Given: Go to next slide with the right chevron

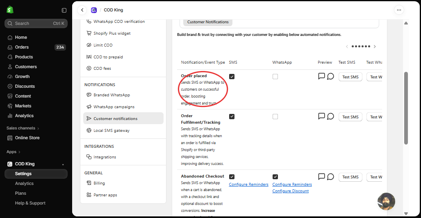Looking at the screenshot, I should 375,47.
